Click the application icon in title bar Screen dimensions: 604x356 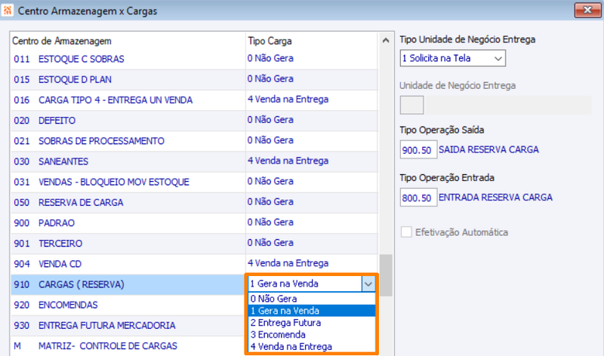coord(8,11)
